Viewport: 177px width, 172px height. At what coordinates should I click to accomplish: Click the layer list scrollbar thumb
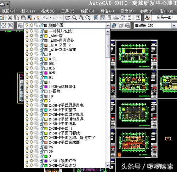(108, 46)
